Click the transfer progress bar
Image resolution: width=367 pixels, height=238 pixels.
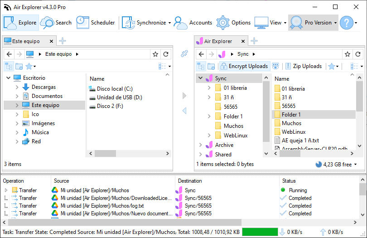click(x=260, y=232)
